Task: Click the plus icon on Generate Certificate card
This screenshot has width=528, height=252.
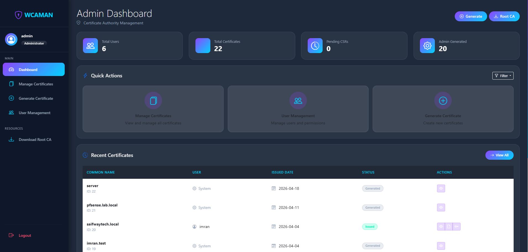Action: tap(443, 101)
